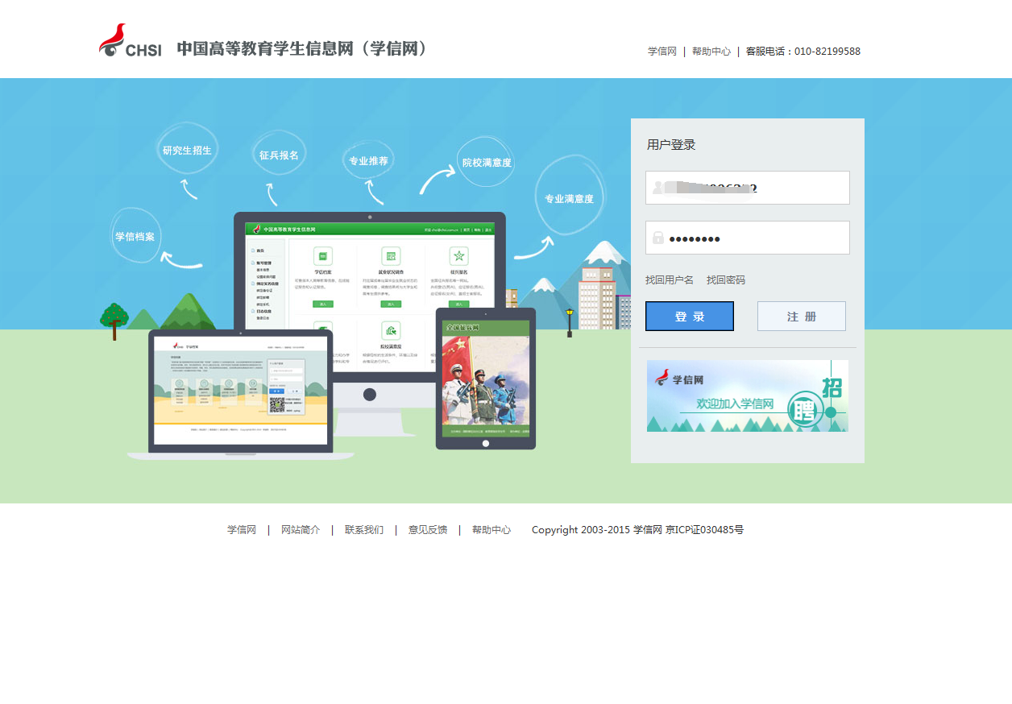Click the monitor's 就业状况调查 icon
The width and height of the screenshot is (1012, 704).
tap(391, 256)
